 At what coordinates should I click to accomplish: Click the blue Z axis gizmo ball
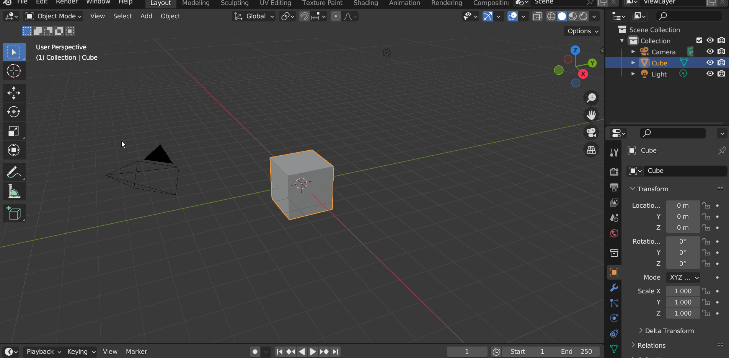(x=575, y=50)
